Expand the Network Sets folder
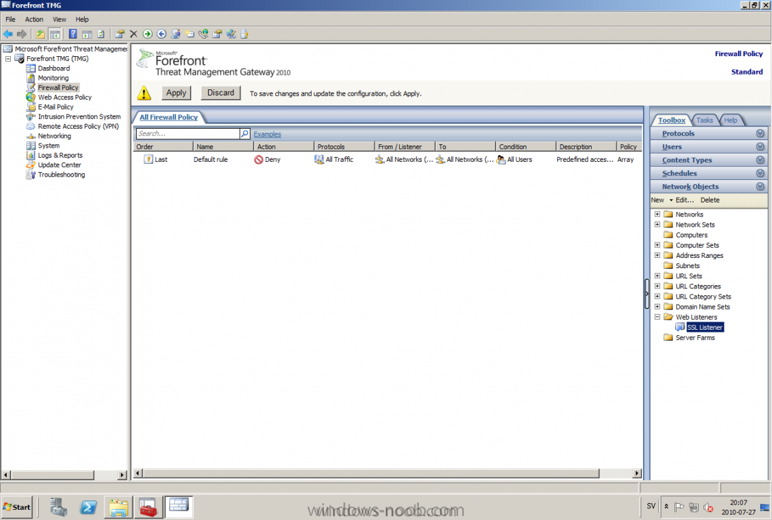772x520 pixels. [x=657, y=224]
